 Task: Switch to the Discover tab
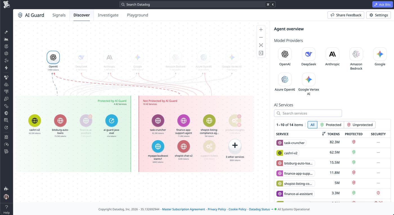click(82, 15)
